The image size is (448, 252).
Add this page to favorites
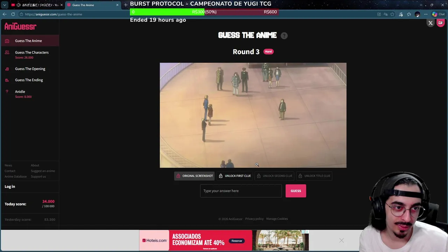392,14
